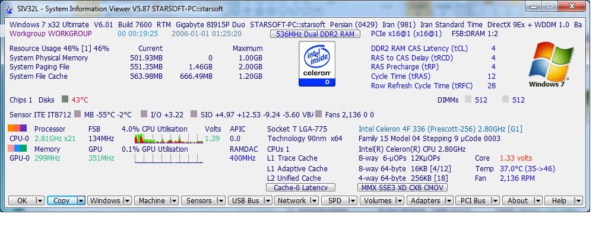Click the SIO voltage indicator square
Image resolution: width=602 pixels, height=227 pixels.
click(x=194, y=114)
